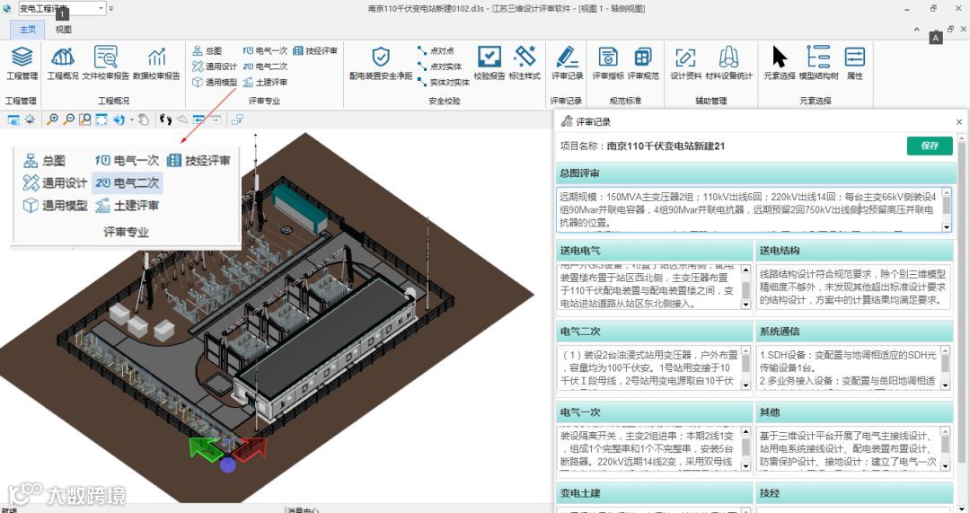Open quick access toolbar customize arrow

click(111, 9)
